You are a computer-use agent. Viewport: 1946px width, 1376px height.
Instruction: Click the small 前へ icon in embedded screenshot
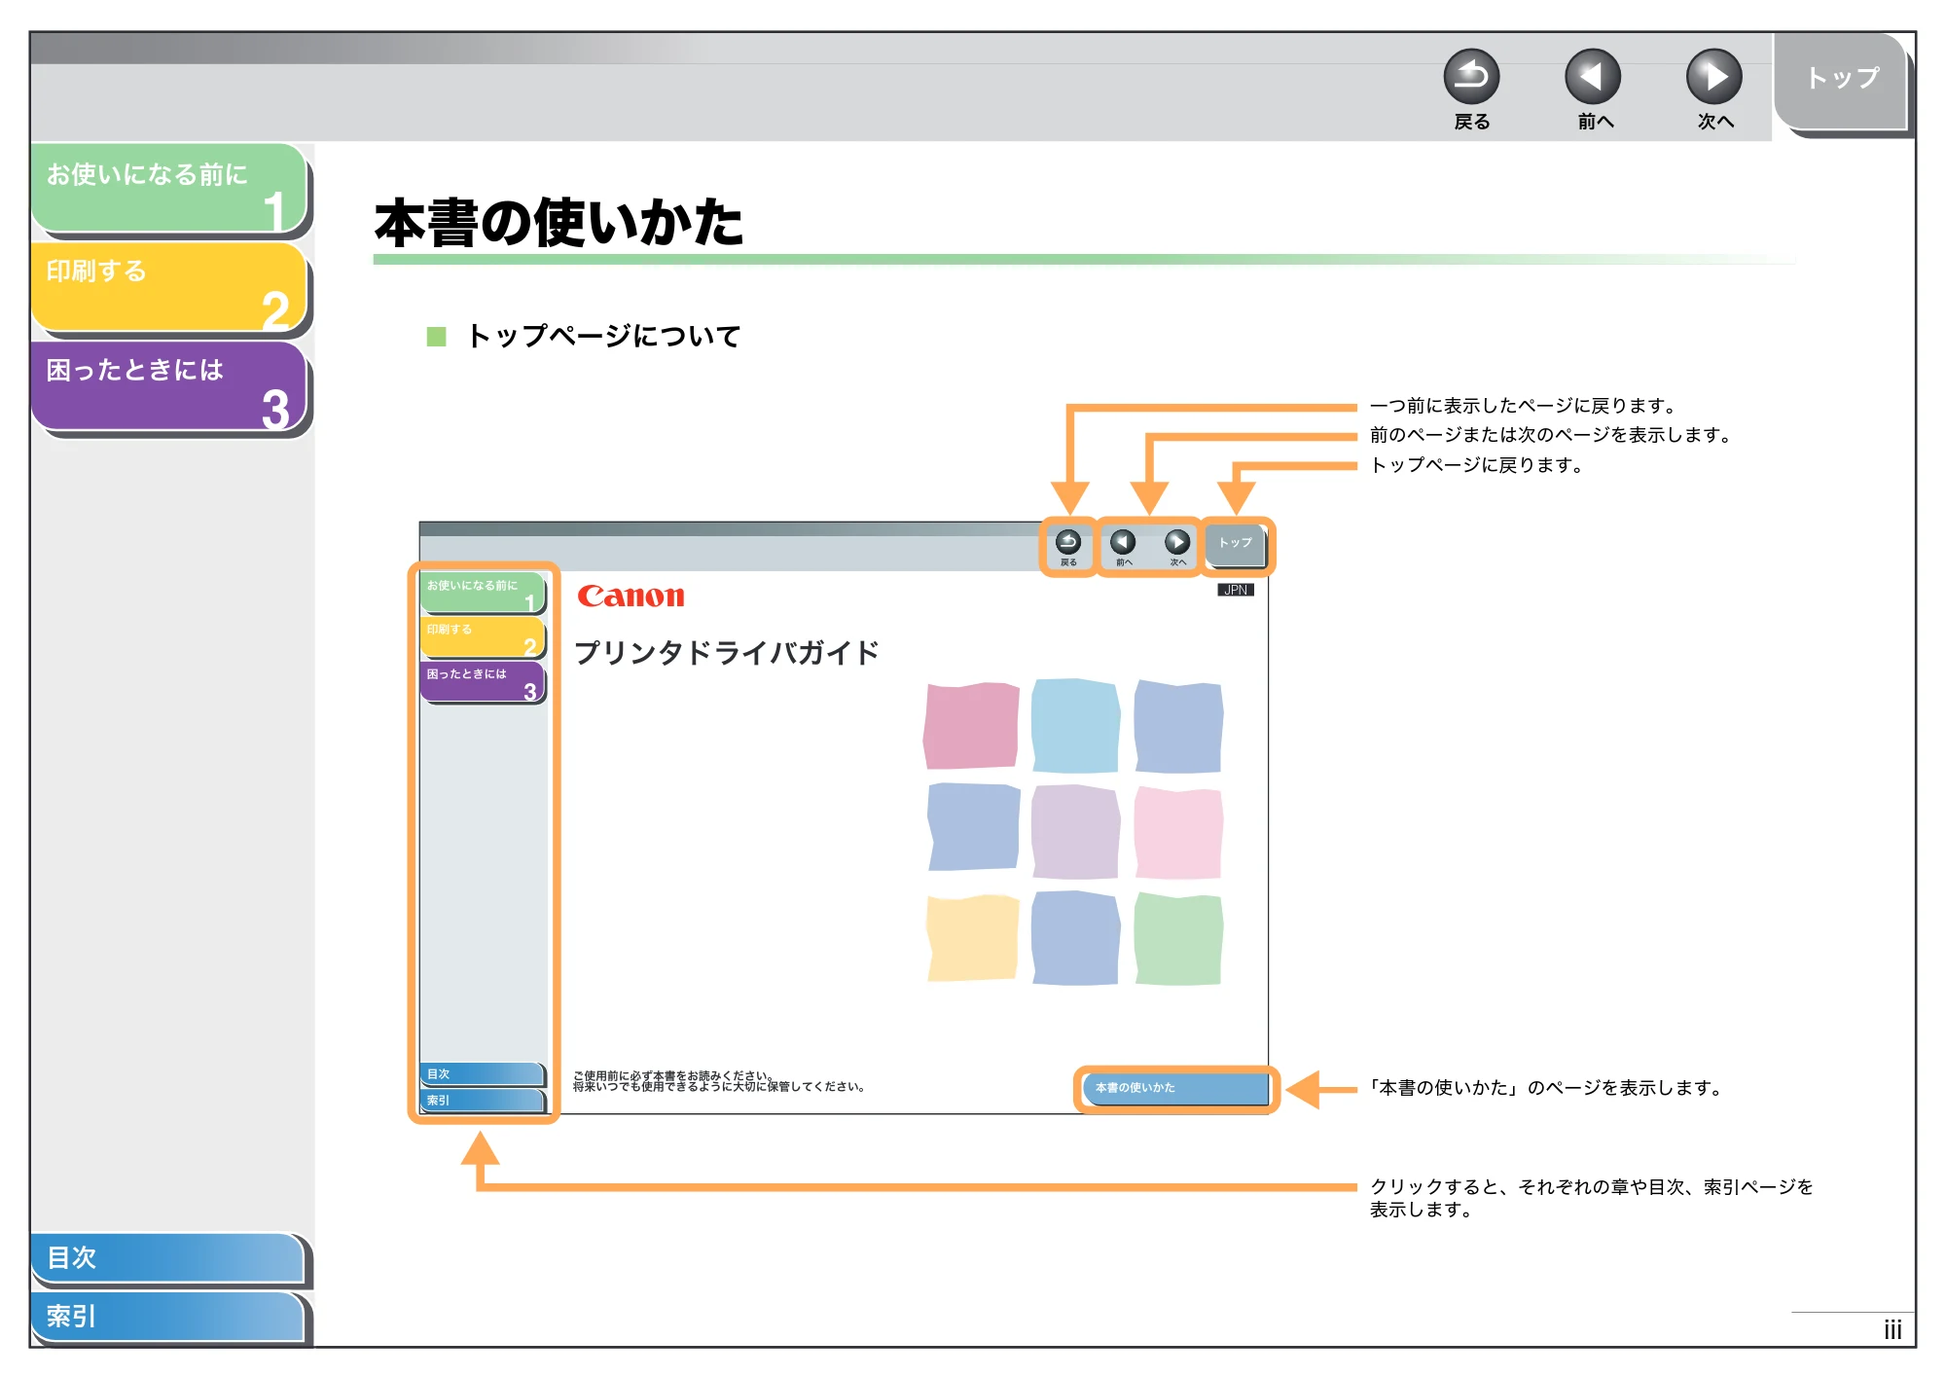(x=1123, y=543)
